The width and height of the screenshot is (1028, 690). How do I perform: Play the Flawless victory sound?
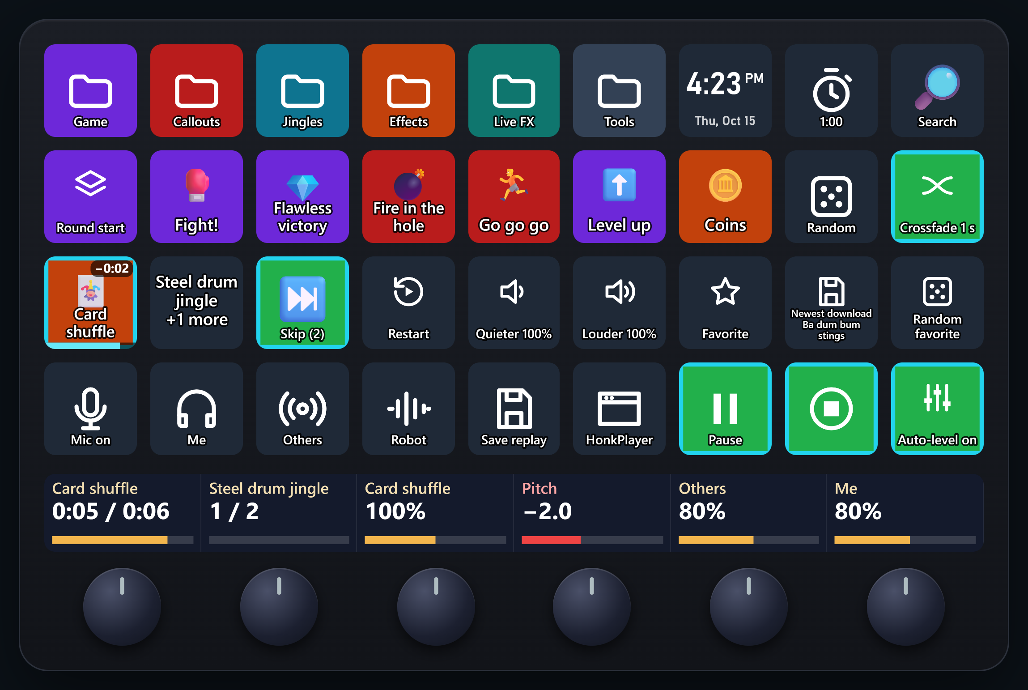pyautogui.click(x=302, y=196)
